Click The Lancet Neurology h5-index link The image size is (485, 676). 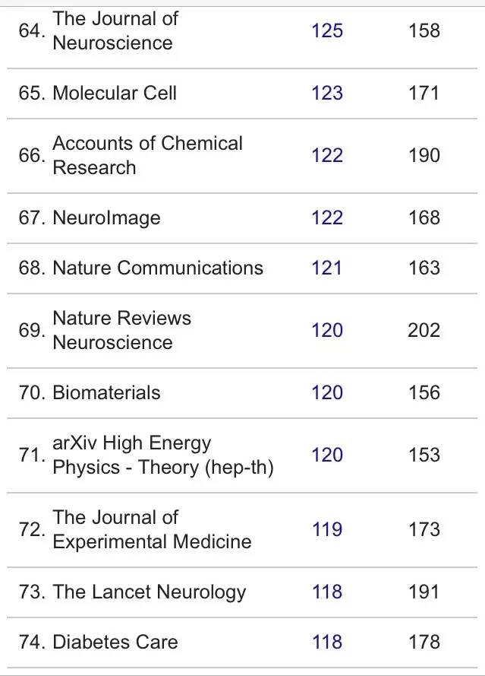coord(327,592)
